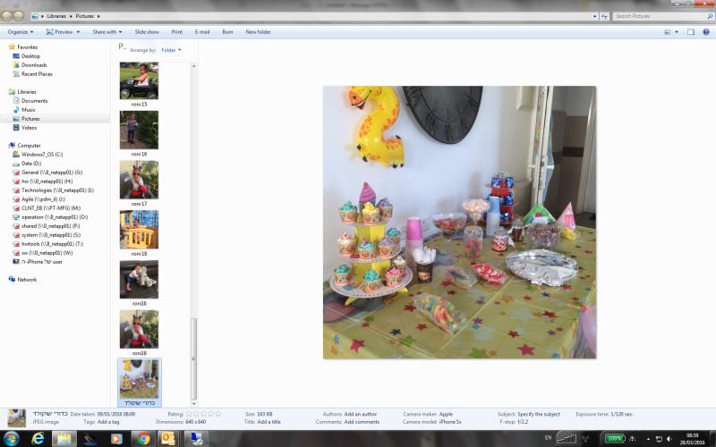Image resolution: width=716 pixels, height=447 pixels.
Task: Expand the arrow after Libraries breadcrumb
Action: click(71, 16)
